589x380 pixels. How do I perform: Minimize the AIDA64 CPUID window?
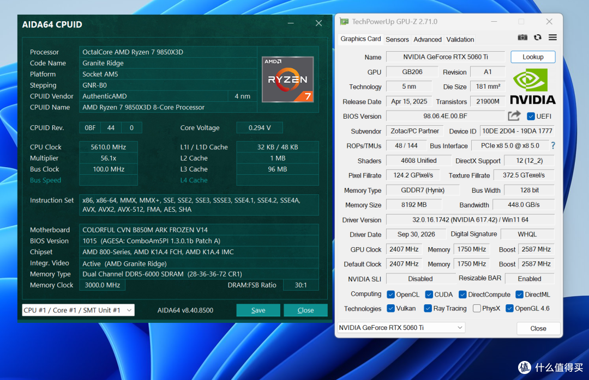[x=291, y=23]
